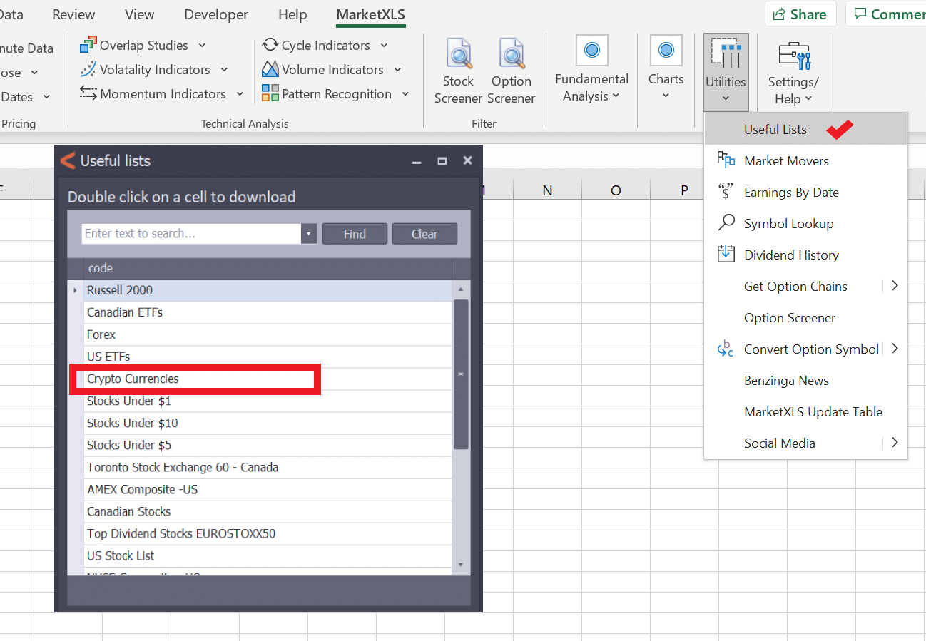
Task: Click column N header in spreadsheet
Action: [547, 190]
